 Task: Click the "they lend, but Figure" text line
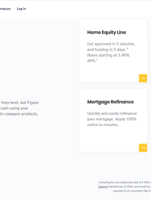click(20, 102)
